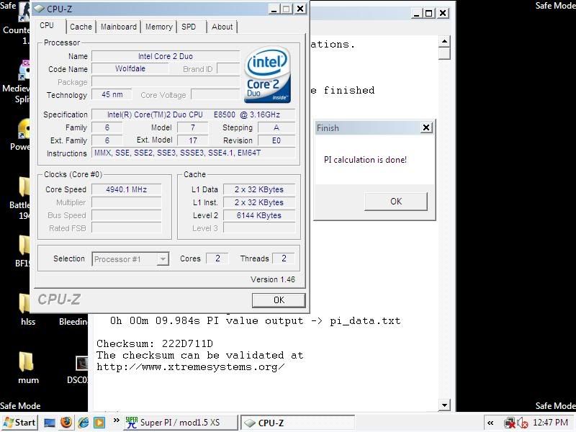The width and height of the screenshot is (576, 432).
Task: Switch to the Cache tab in CPU-Z
Action: [x=81, y=27]
